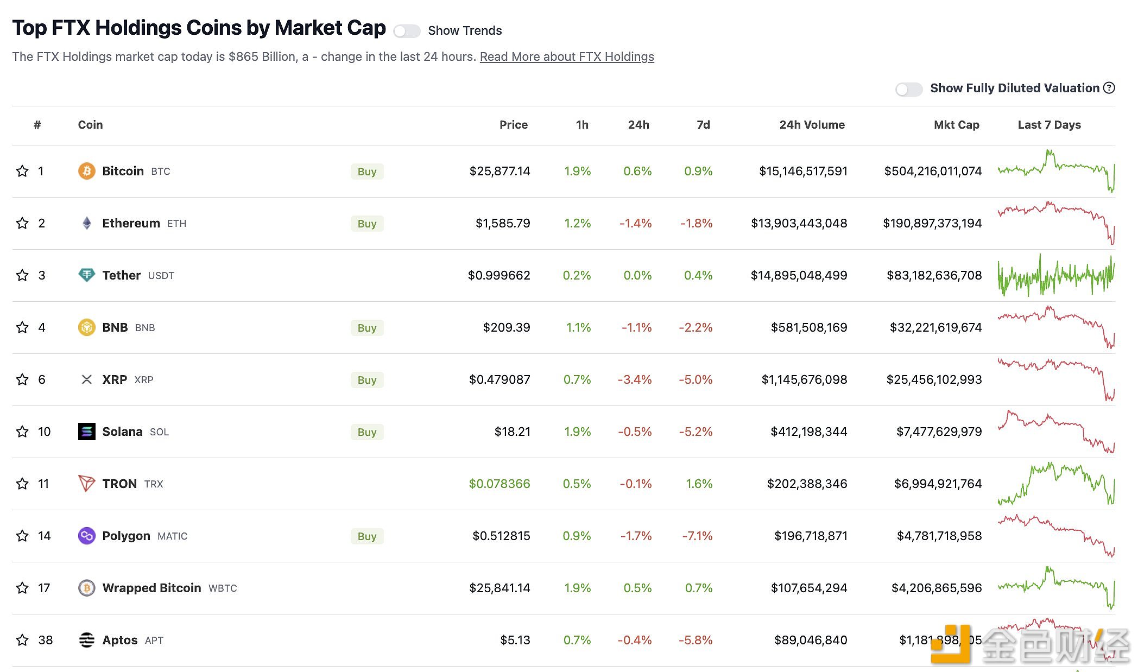Screen dimensions: 1138x672
Task: Click Solana price $18.21
Action: coord(512,432)
